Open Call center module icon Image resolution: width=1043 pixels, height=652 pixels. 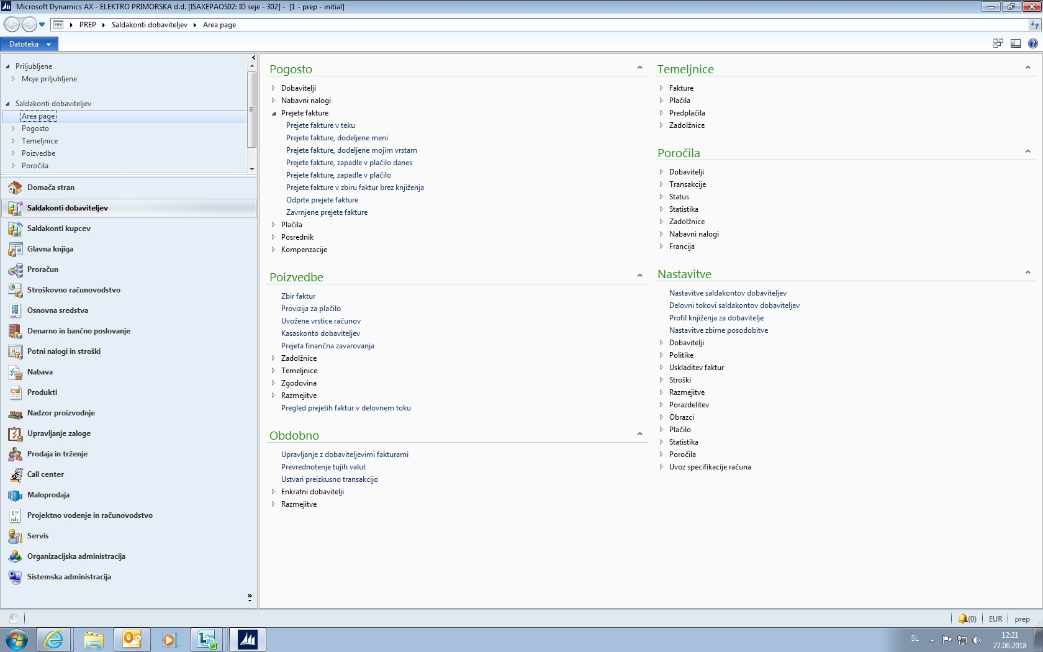click(15, 474)
